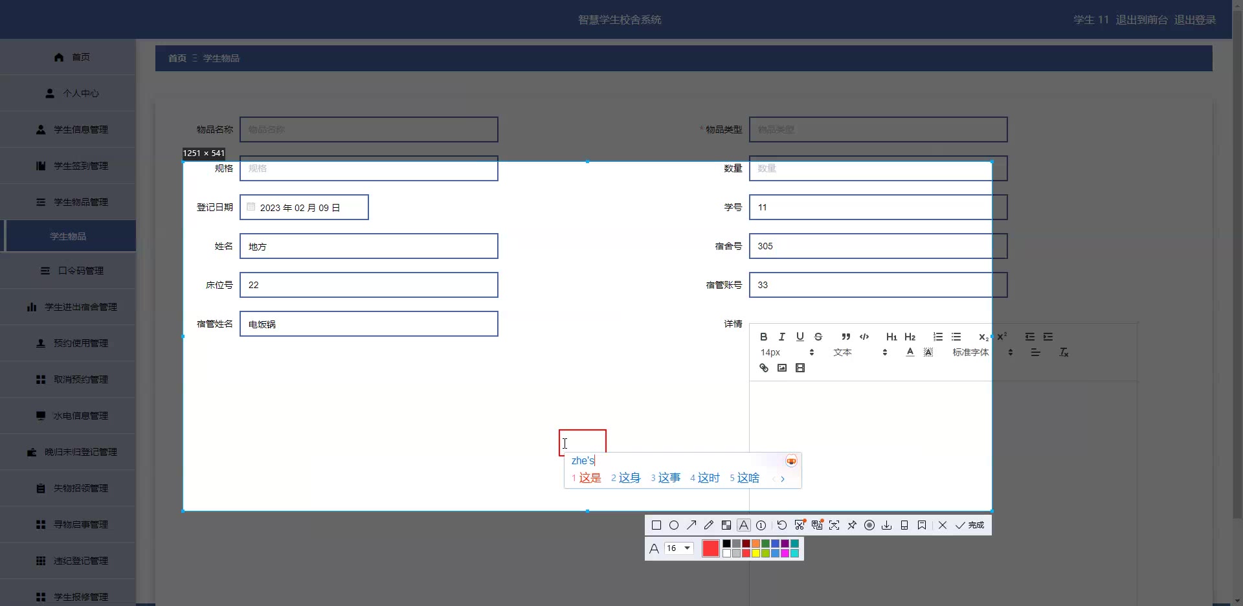
Task: Click 完成 to finish the screenshot
Action: point(970,525)
